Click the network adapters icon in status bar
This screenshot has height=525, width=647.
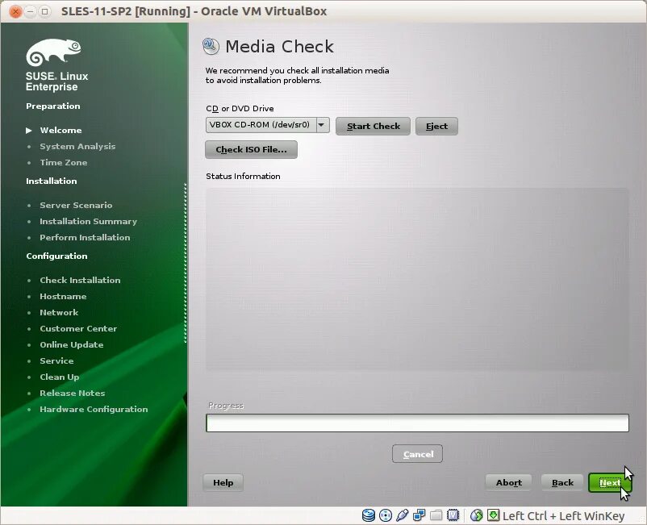420,515
